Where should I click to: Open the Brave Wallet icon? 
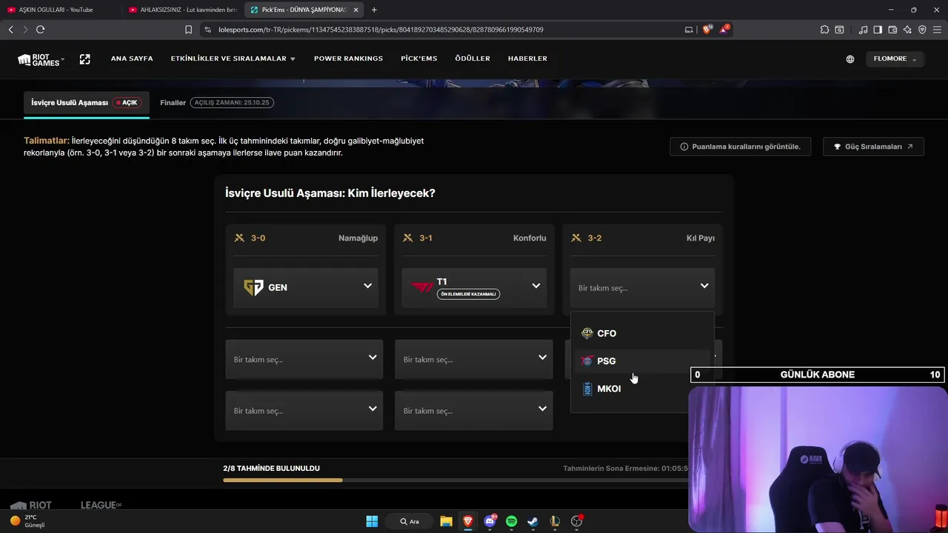pyautogui.click(x=892, y=30)
